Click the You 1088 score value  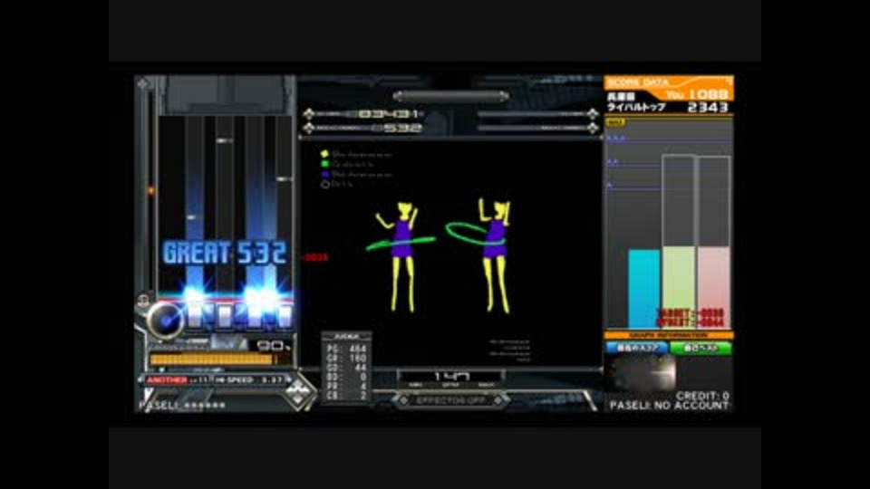(698, 94)
